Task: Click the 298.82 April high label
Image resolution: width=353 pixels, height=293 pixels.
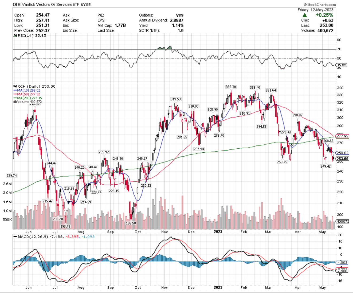Action: coord(297,115)
